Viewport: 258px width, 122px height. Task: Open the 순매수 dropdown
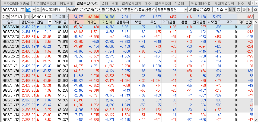[x=226, y=10]
